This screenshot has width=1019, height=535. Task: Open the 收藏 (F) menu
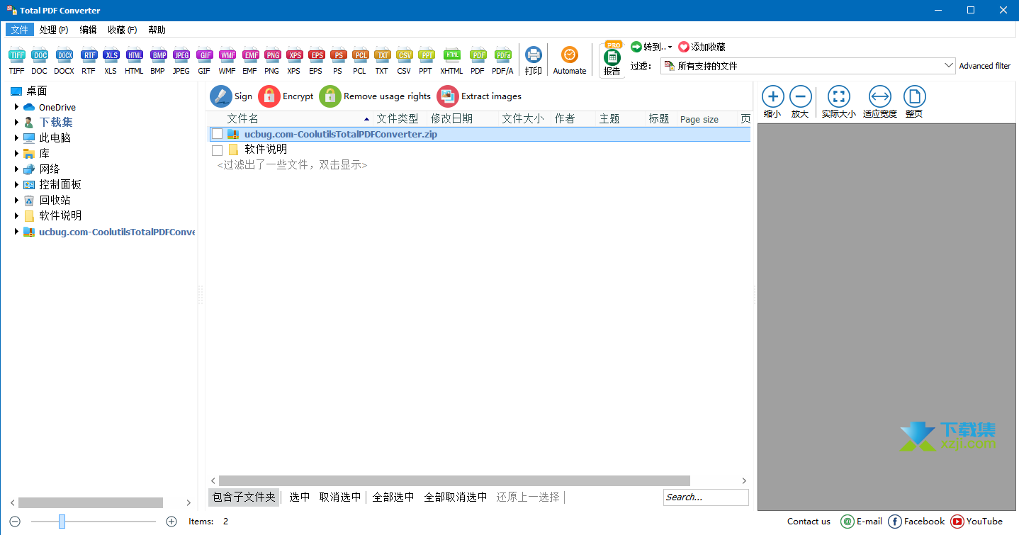[123, 30]
